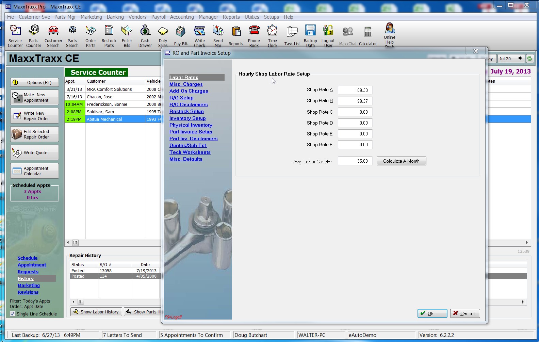Open Part Invoice Setup section
The image size is (539, 342).
click(x=191, y=132)
